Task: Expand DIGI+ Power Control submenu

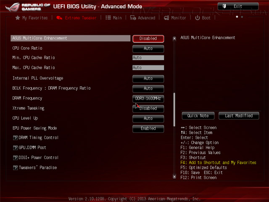Action: [x=36, y=158]
